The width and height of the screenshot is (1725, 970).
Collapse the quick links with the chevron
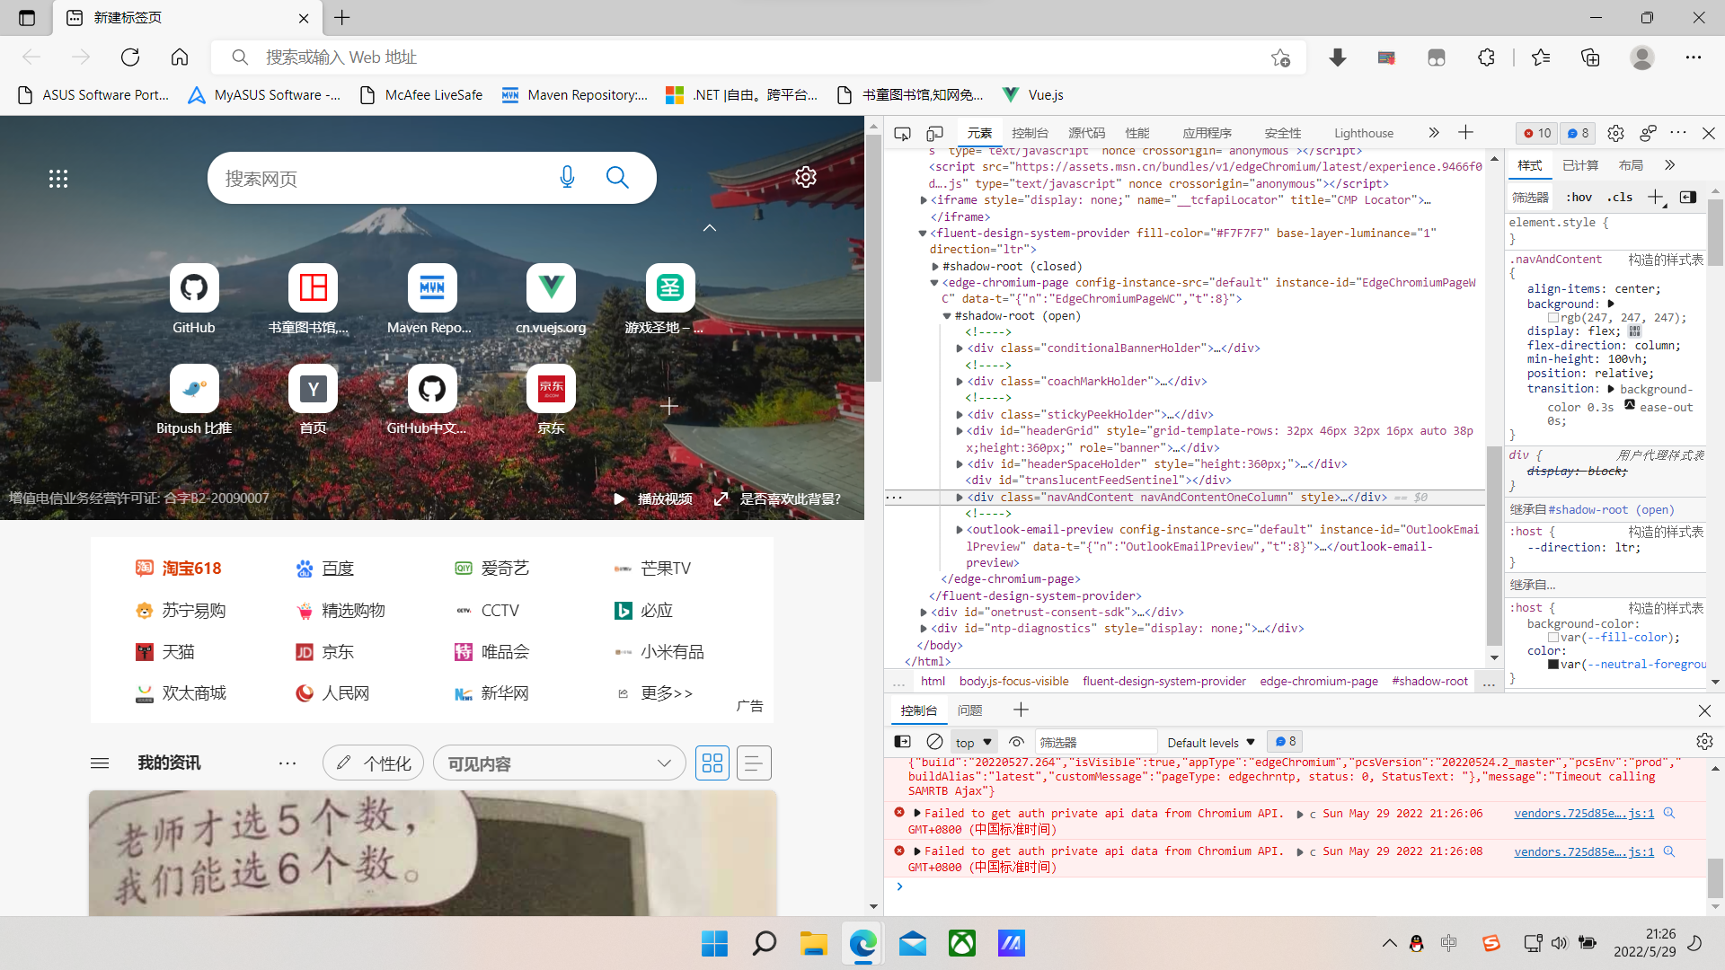point(710,228)
